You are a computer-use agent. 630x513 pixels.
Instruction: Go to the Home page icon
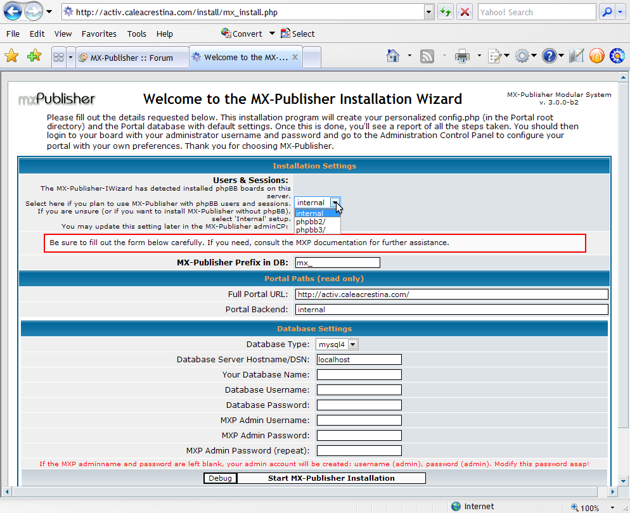(393, 56)
